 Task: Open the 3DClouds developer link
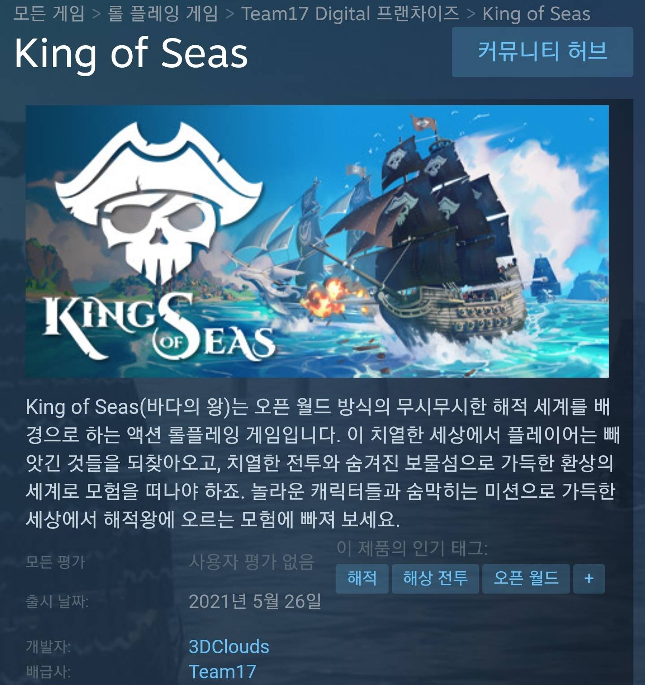[x=229, y=646]
